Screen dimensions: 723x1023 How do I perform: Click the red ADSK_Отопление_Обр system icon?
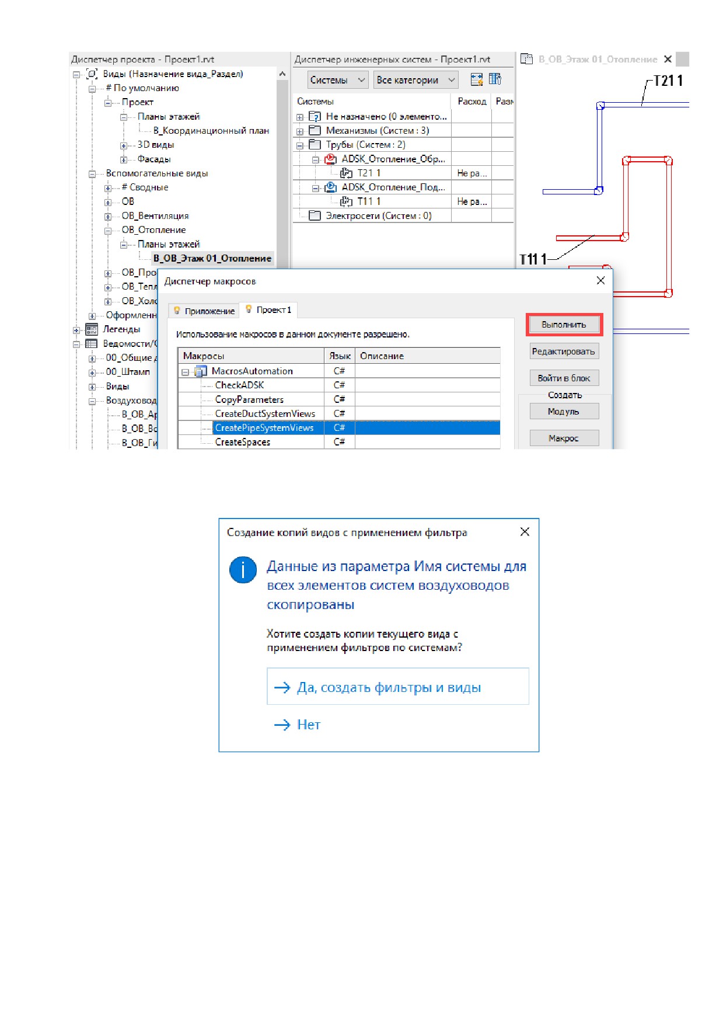331,159
